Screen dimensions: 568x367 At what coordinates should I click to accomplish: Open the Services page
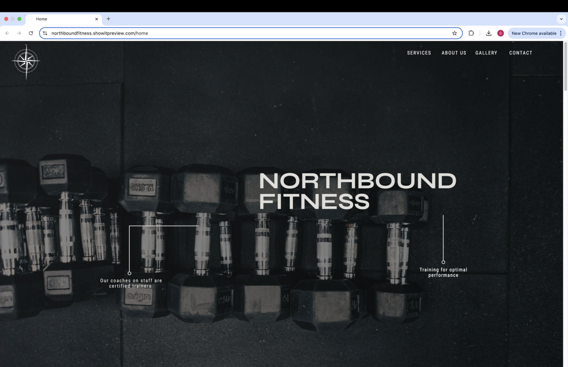[419, 53]
